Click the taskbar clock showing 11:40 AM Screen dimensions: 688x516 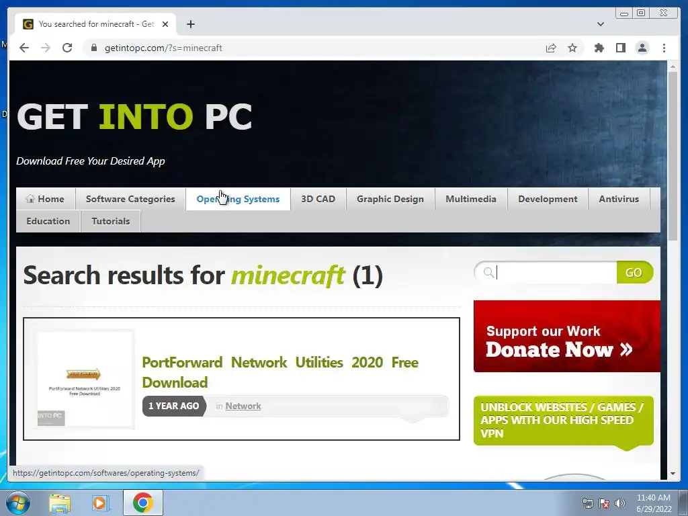(654, 503)
